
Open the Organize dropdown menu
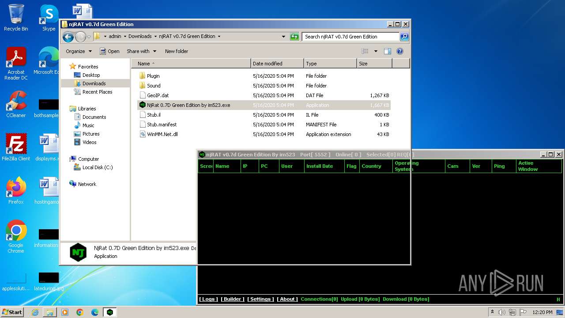pos(79,51)
